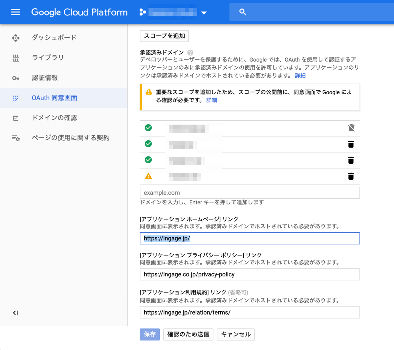Open ページの使用に関する契約 in sidebar
Viewport: 394px width, 350px height.
[x=71, y=138]
